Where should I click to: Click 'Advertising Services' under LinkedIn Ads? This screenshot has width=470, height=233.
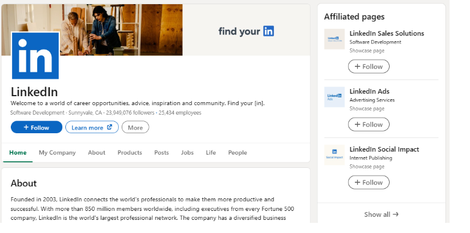tap(372, 100)
